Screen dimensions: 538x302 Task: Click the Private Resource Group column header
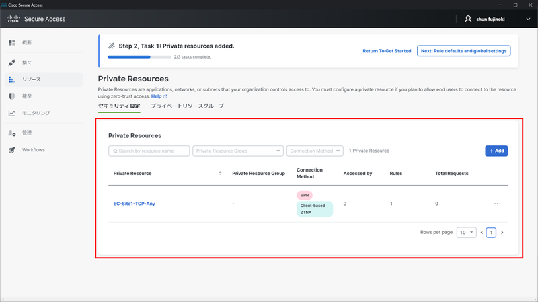(x=258, y=174)
